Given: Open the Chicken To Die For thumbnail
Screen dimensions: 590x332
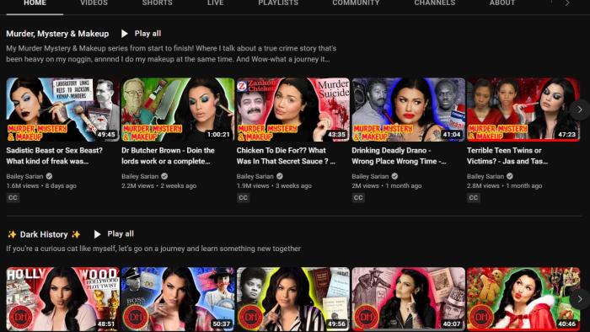Looking at the screenshot, I should click(x=292, y=110).
